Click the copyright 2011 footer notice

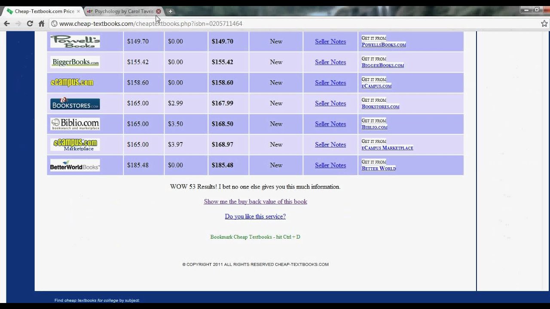pos(255,264)
